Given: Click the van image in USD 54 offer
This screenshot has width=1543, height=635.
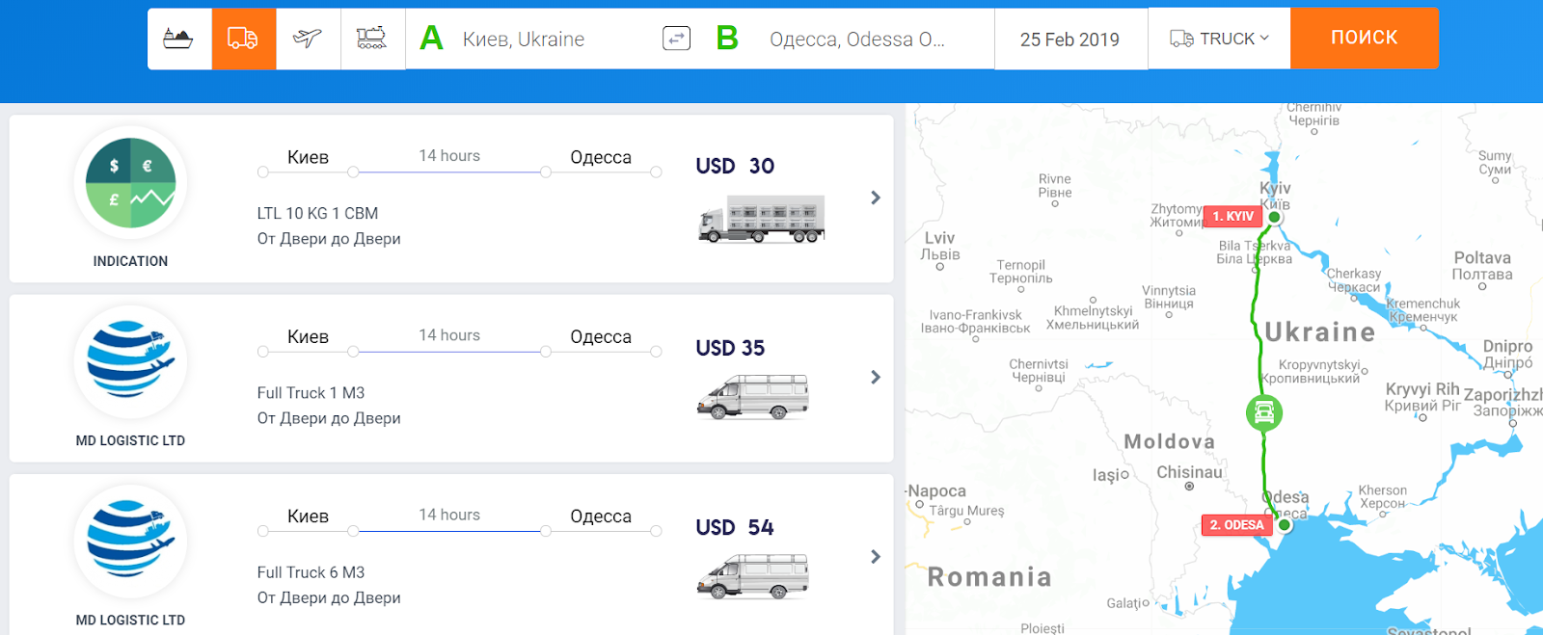Looking at the screenshot, I should [x=753, y=575].
